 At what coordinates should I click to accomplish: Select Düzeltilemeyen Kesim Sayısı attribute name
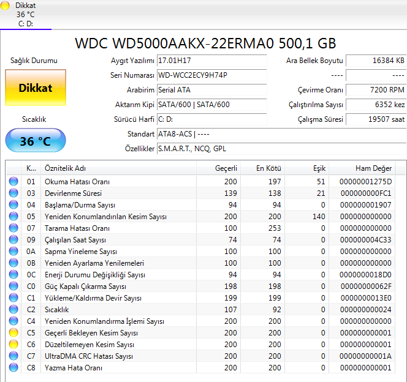[89, 345]
